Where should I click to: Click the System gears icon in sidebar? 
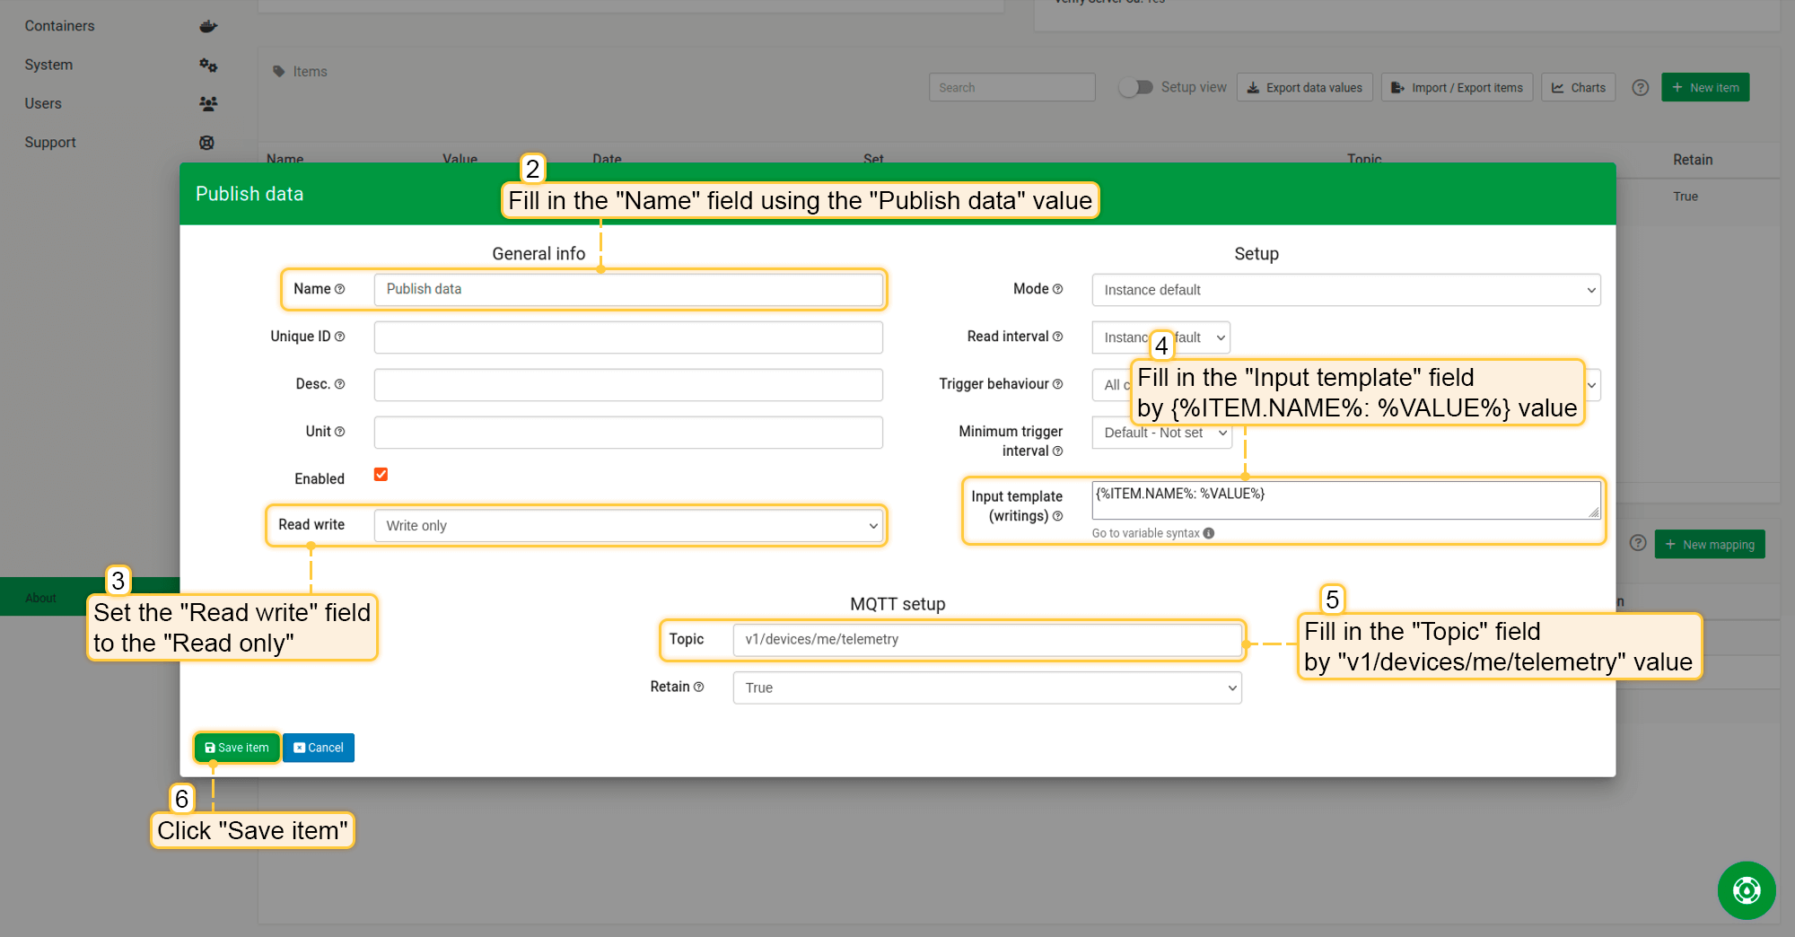pos(208,65)
